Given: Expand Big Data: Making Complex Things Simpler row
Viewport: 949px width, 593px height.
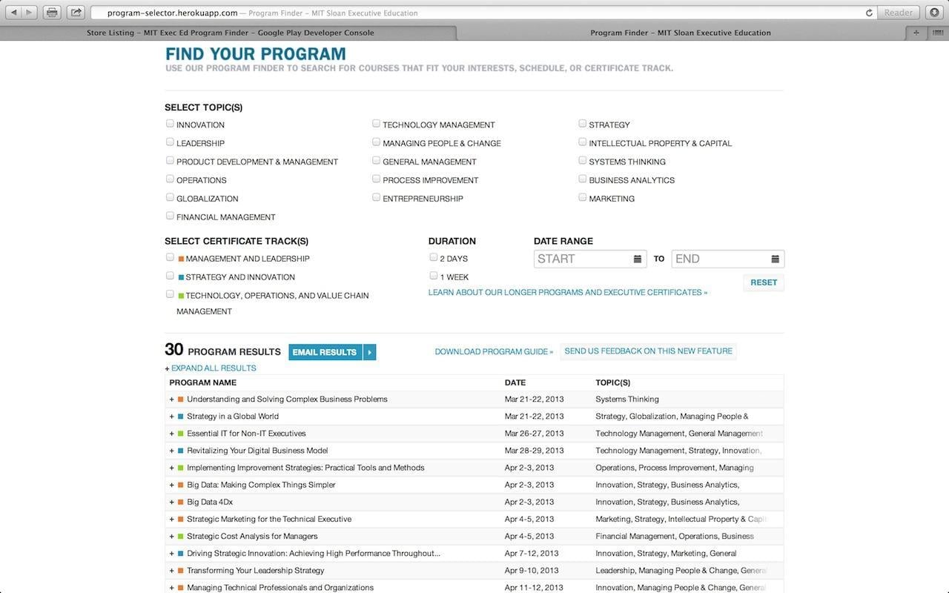Looking at the screenshot, I should pos(172,485).
